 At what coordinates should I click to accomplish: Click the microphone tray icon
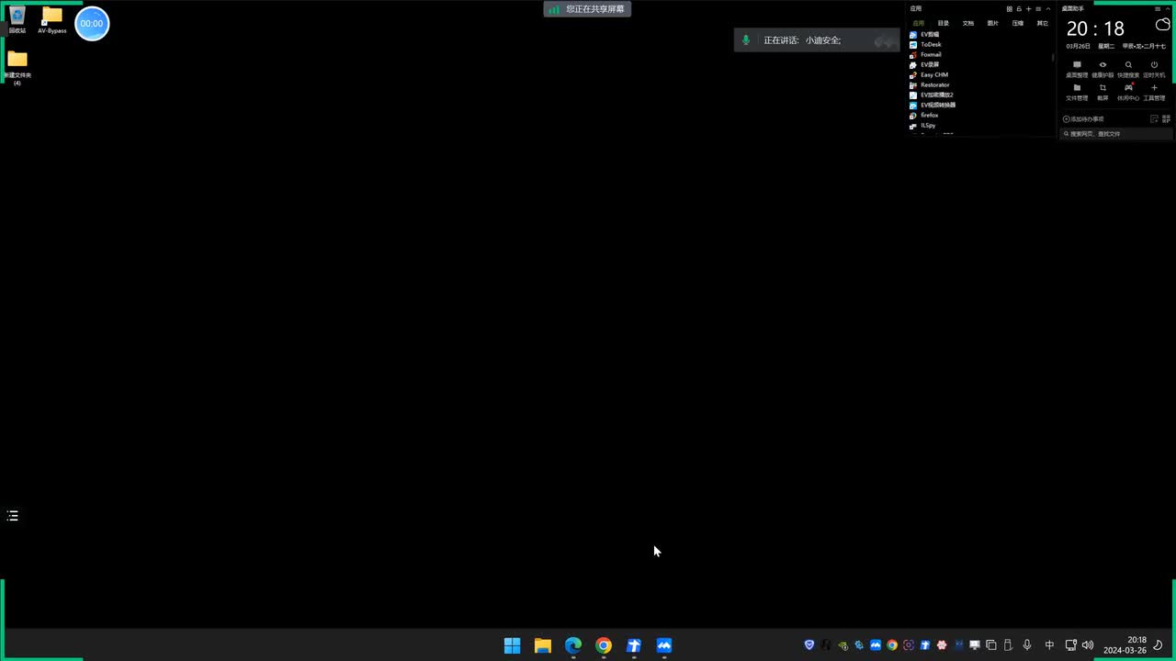[1027, 645]
